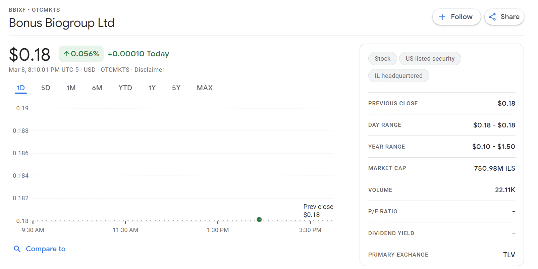Click the US listed security chip

click(x=430, y=59)
